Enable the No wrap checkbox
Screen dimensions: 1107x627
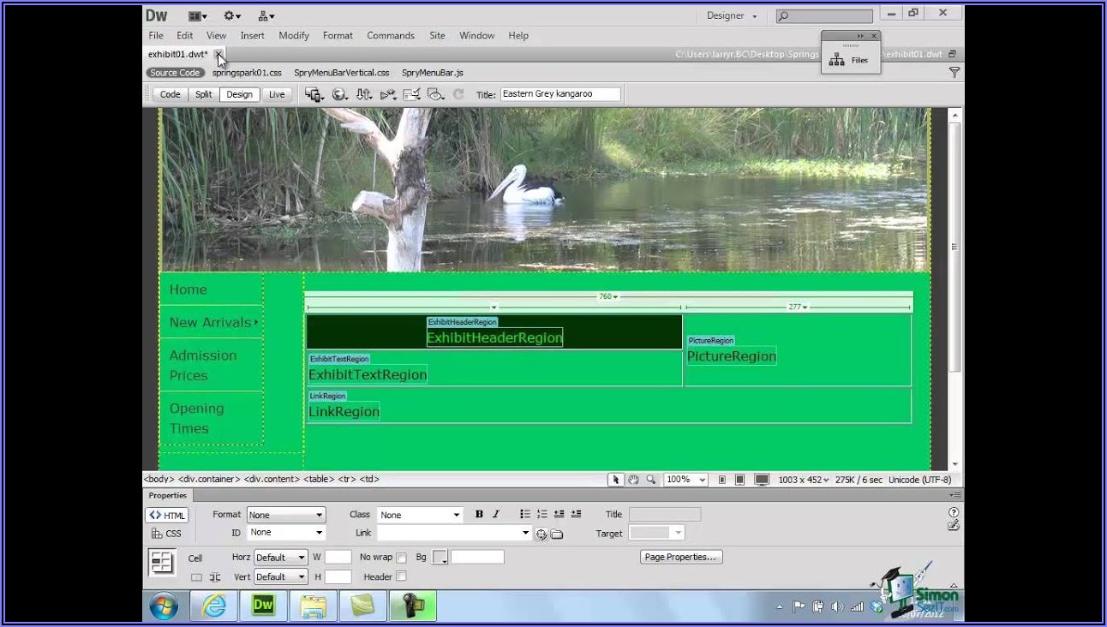pos(401,558)
